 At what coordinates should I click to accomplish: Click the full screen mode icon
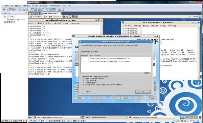click(x=39, y=9)
